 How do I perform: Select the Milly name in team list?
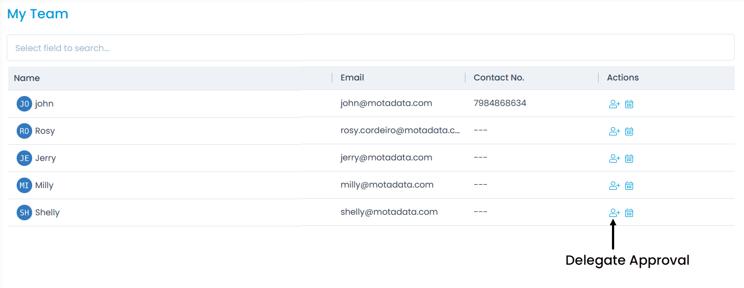(44, 185)
